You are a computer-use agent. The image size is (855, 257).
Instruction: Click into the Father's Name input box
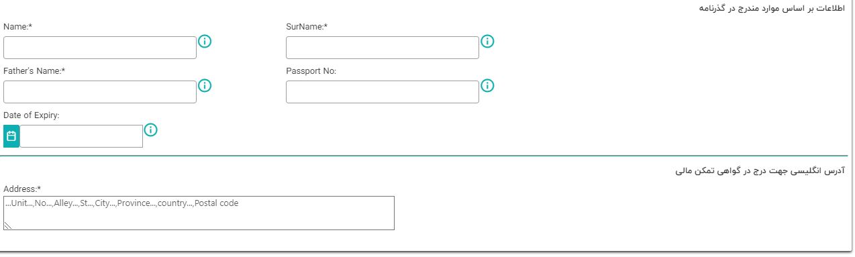(100, 92)
